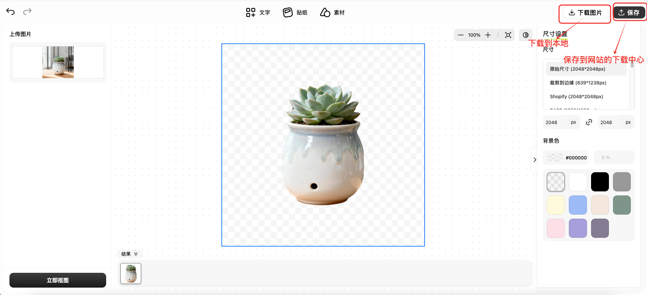Toggle the before/after compare icon

525,35
